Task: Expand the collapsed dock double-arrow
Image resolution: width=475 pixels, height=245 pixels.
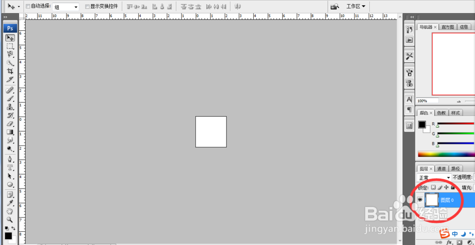Action: (x=412, y=17)
